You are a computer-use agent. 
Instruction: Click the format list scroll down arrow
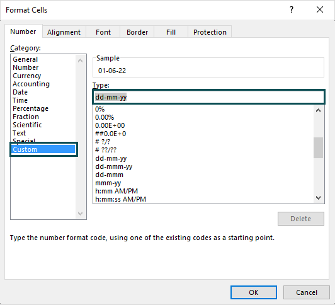tap(319, 198)
